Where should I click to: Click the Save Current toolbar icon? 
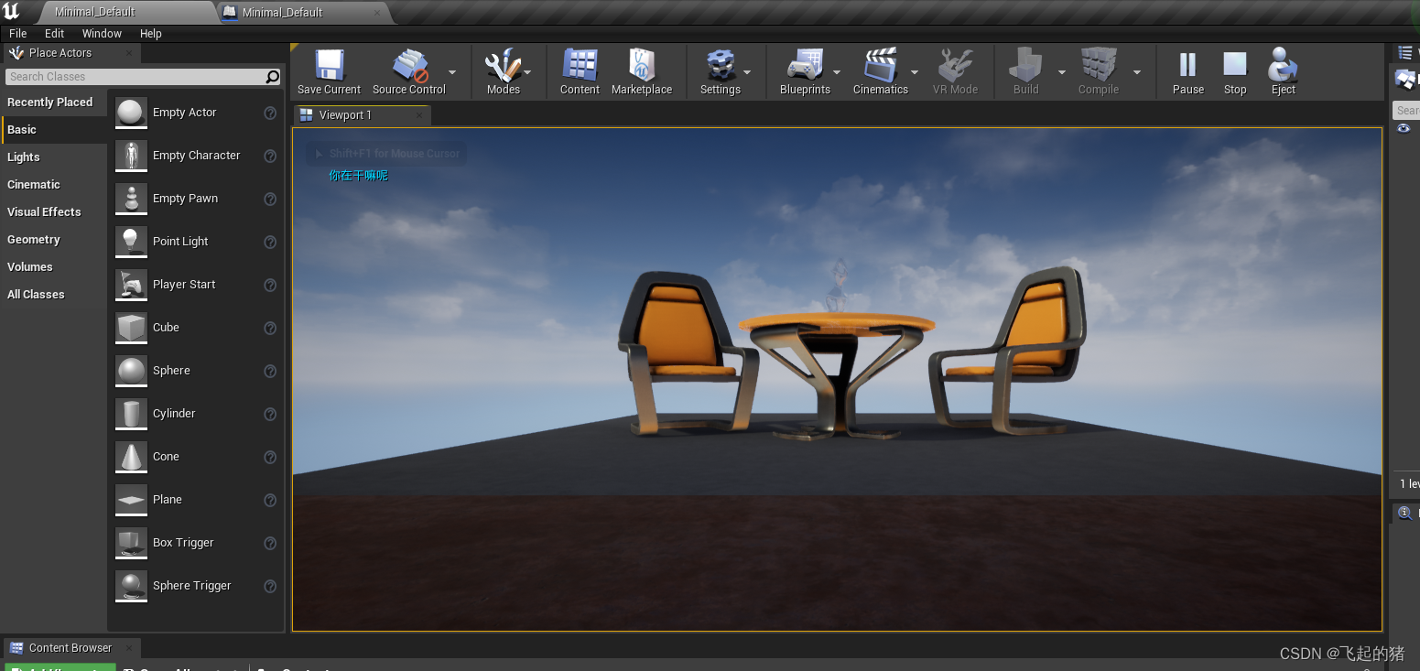[329, 66]
